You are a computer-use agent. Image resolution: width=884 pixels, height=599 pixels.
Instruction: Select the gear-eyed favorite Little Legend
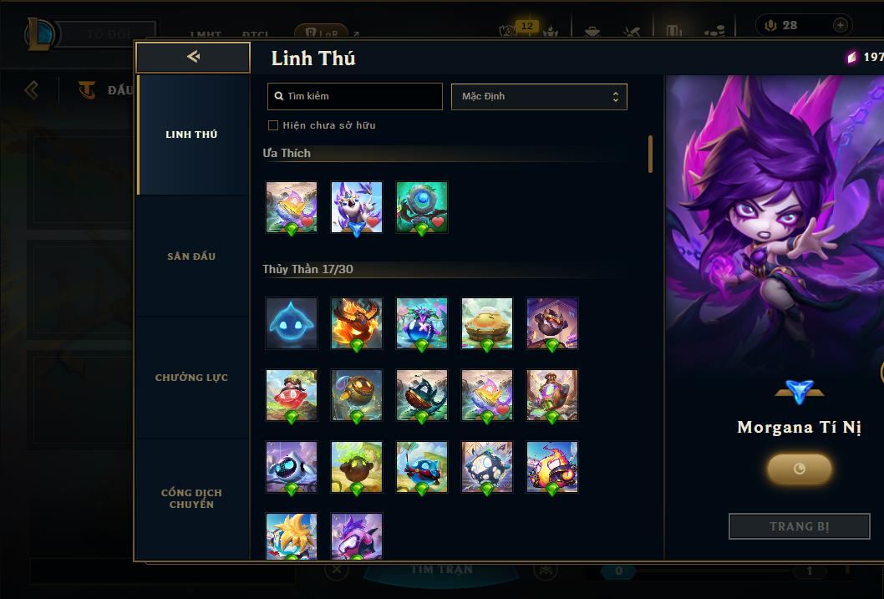422,207
